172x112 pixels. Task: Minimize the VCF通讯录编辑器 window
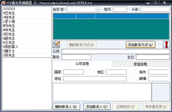tap(148, 3)
